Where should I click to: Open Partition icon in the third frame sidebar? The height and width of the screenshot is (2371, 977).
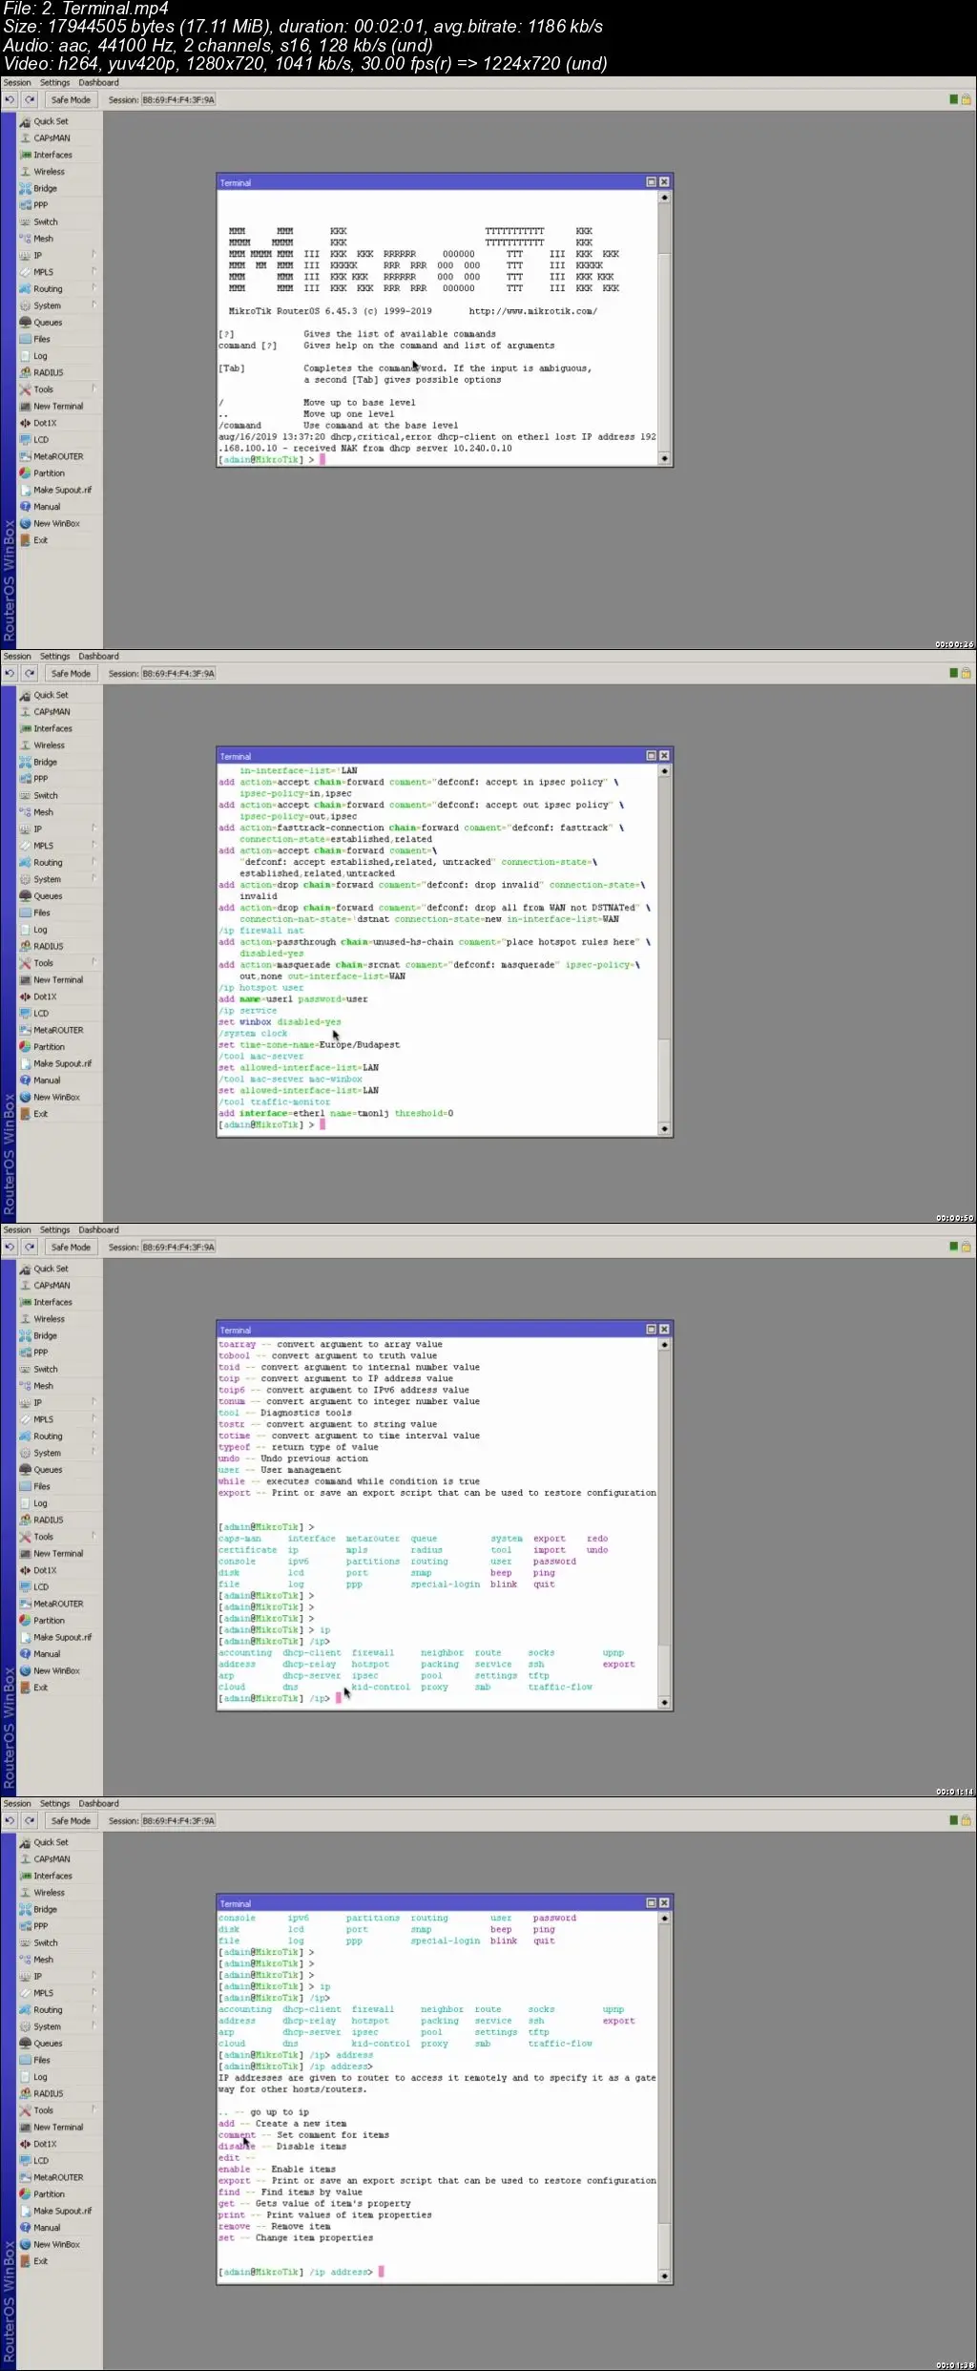coord(26,1621)
